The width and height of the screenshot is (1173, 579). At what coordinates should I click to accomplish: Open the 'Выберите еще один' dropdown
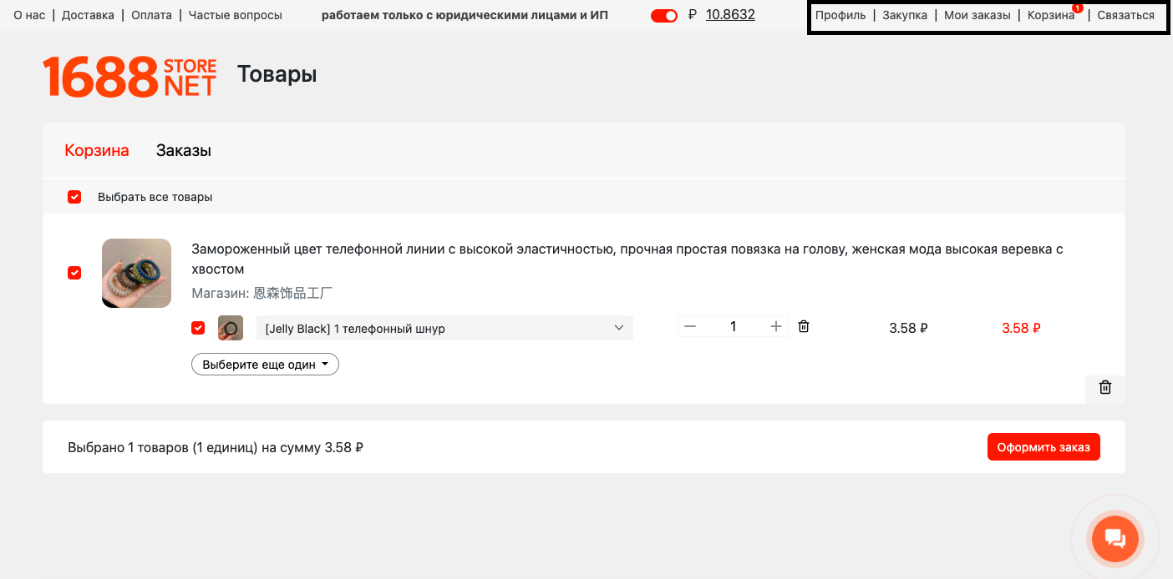tap(265, 365)
